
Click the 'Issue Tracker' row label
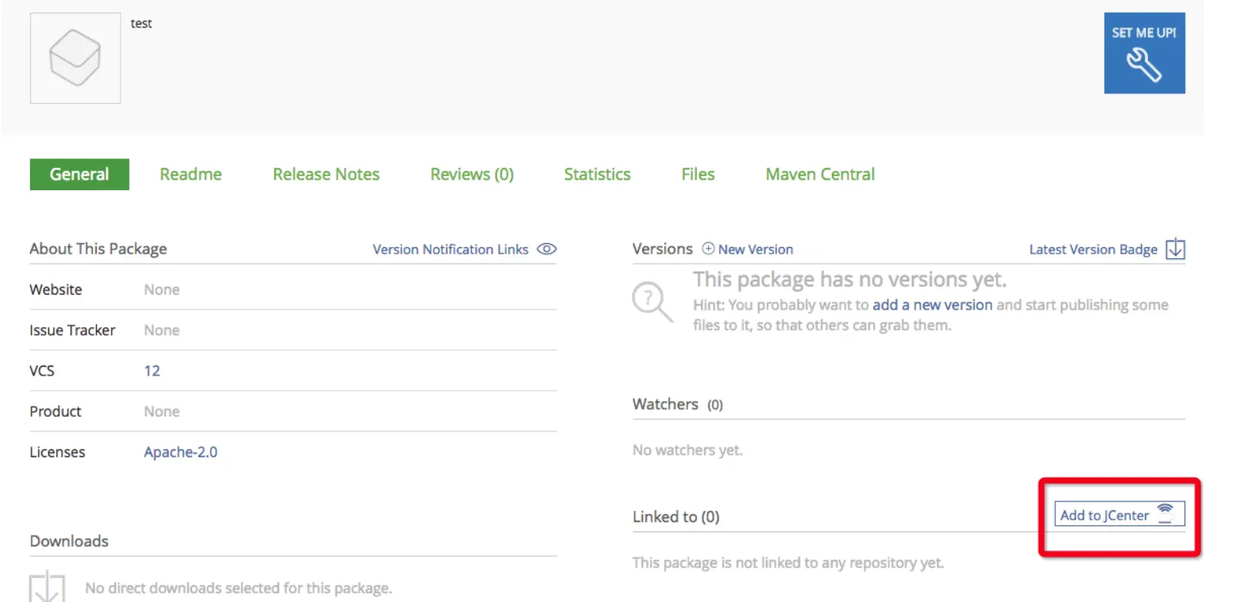72,330
